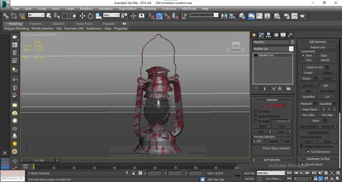Open Render Setup teapot icon
The height and width of the screenshot is (182, 342).
(286, 16)
